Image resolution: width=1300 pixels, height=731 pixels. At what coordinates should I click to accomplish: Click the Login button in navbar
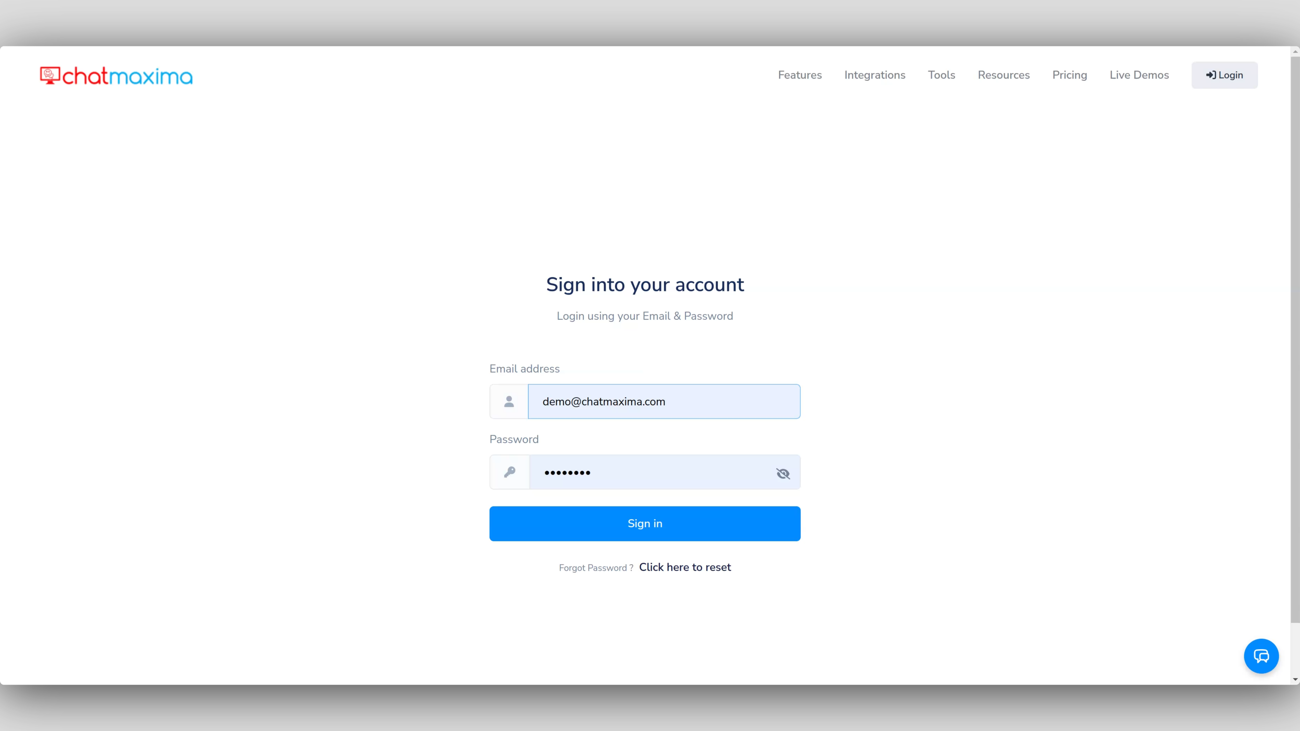[1224, 75]
